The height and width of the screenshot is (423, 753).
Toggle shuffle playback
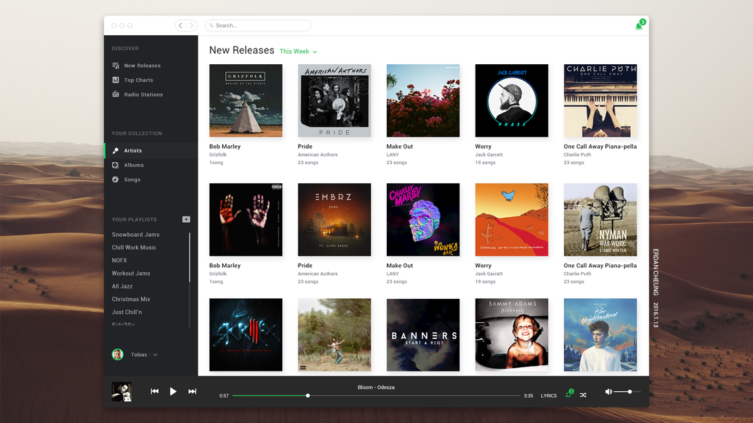[x=583, y=396]
